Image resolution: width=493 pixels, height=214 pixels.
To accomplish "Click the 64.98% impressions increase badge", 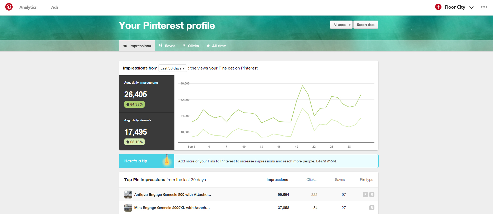I will coord(134,104).
